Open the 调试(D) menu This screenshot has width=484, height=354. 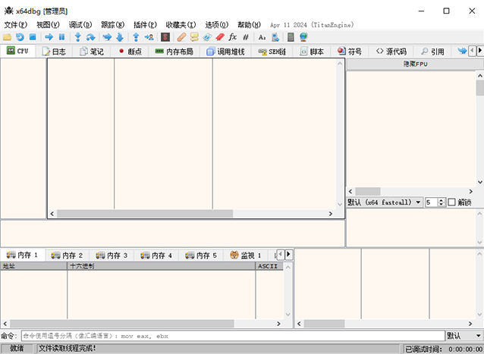[80, 25]
